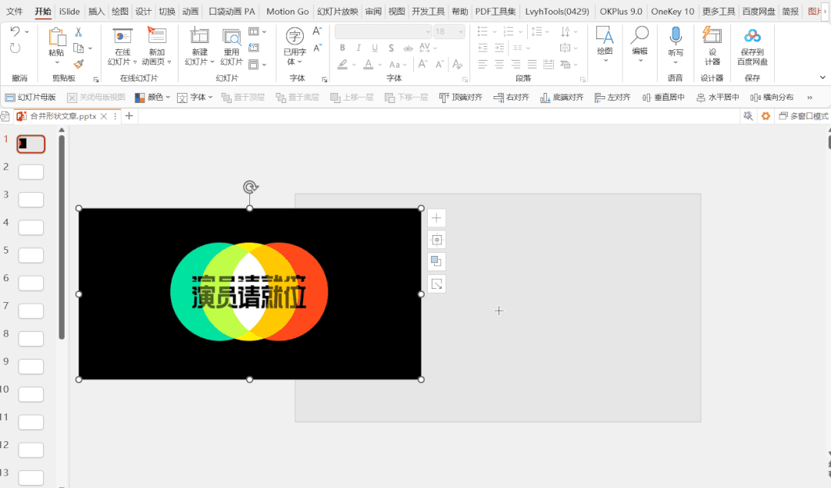The width and height of the screenshot is (831, 488).
Task: Click the layout options button beside shape
Action: pyautogui.click(x=436, y=241)
